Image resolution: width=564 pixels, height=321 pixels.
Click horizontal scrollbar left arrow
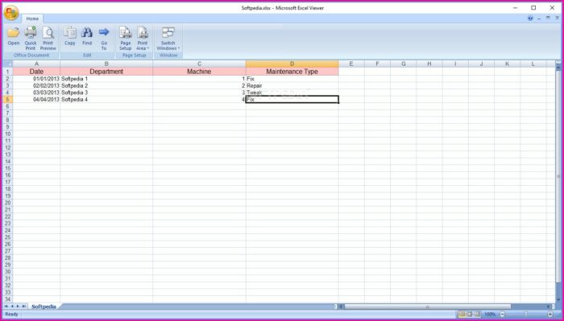(342, 307)
